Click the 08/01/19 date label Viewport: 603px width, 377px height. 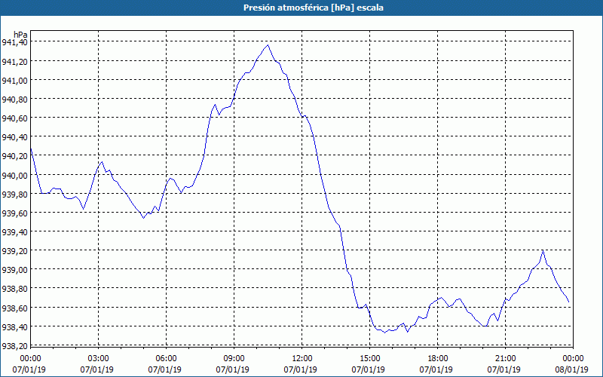click(572, 369)
